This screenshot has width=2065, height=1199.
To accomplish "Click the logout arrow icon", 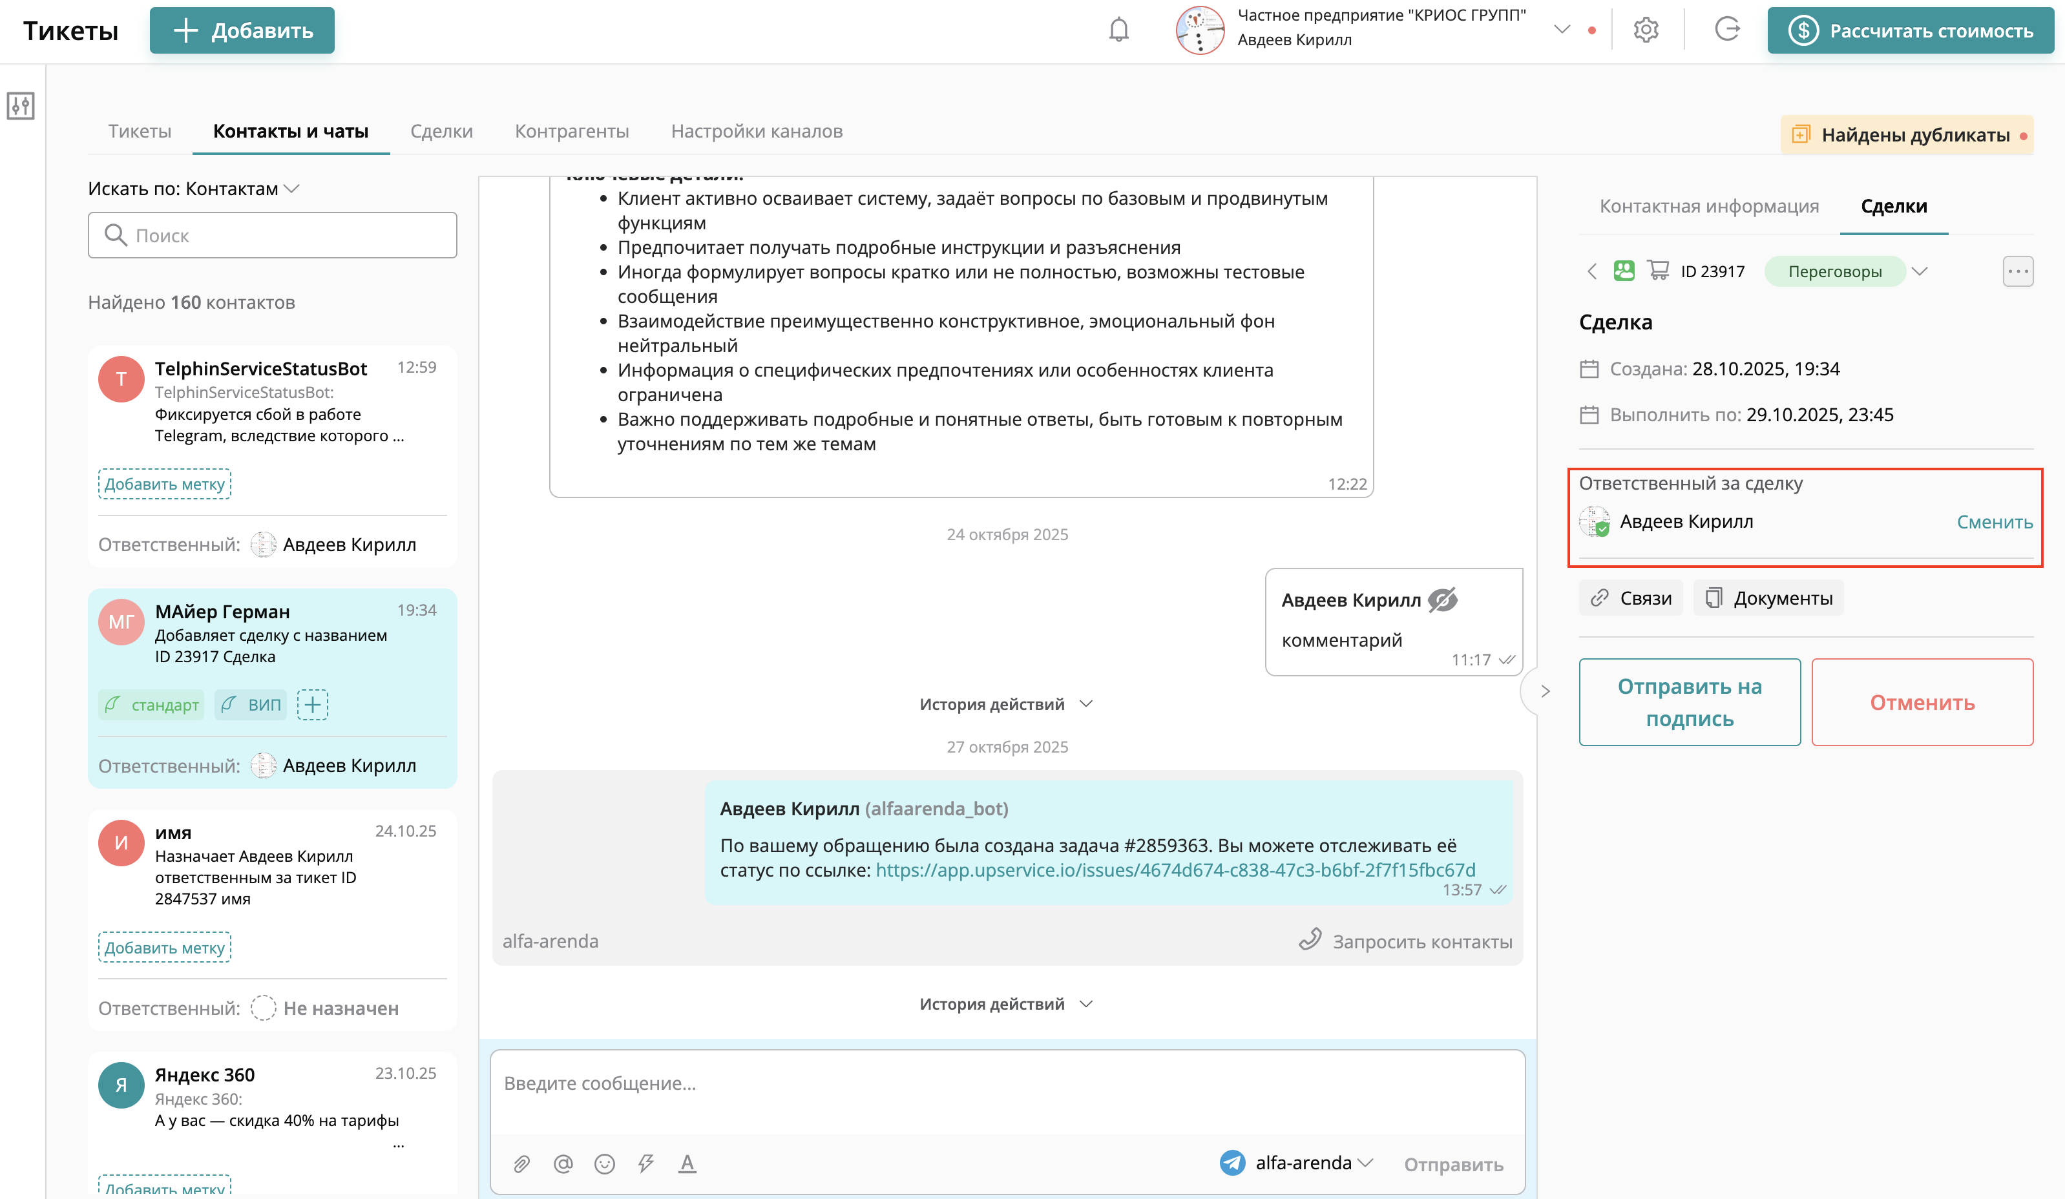I will [1726, 30].
